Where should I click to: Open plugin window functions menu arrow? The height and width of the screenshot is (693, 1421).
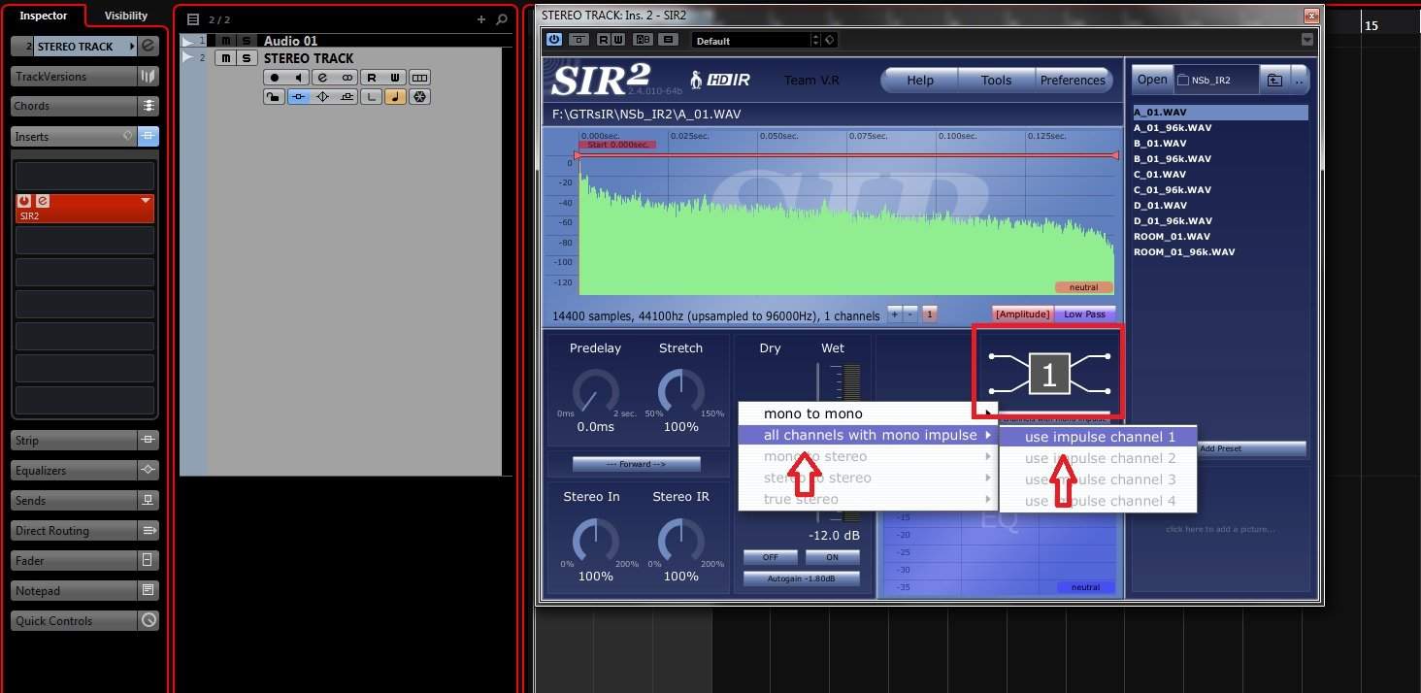pos(1307,40)
